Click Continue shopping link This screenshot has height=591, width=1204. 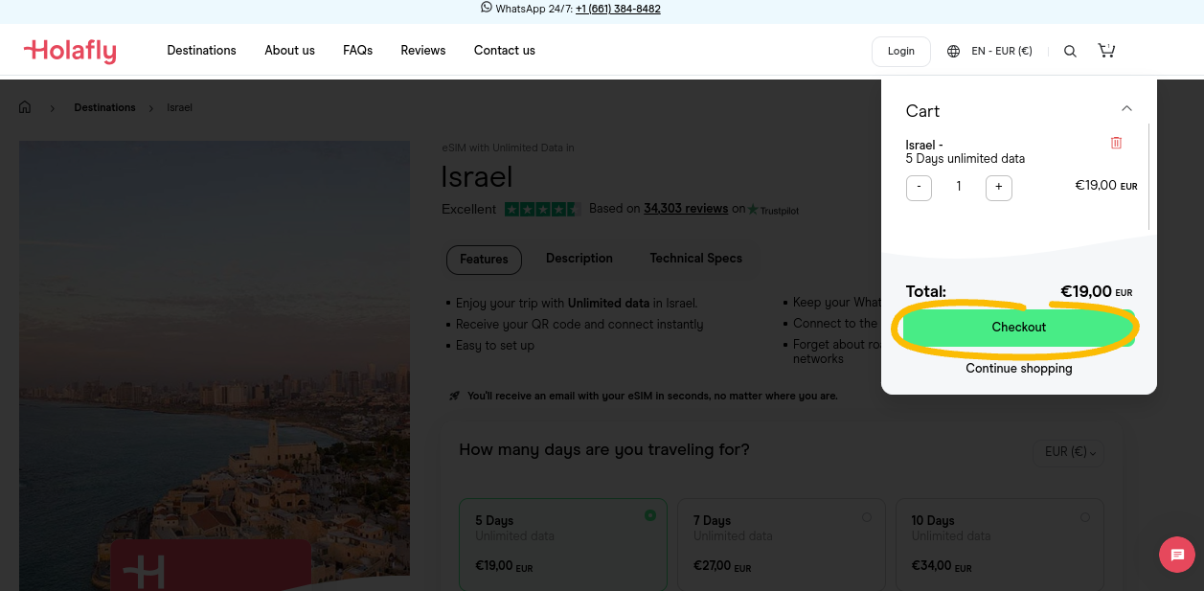(x=1018, y=369)
